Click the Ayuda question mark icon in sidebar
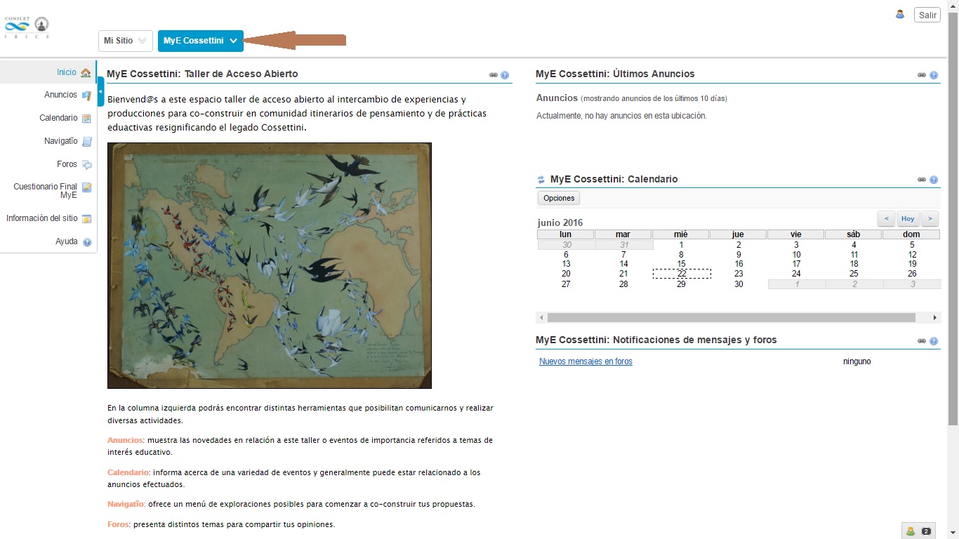The image size is (959, 539). click(x=87, y=242)
